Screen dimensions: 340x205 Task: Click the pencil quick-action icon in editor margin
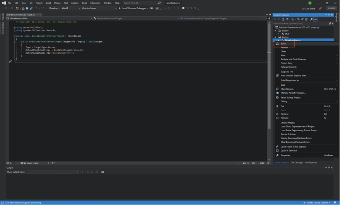tap(10, 61)
